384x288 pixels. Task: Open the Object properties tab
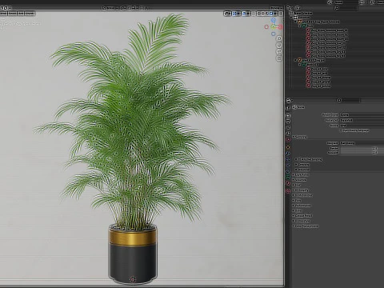288,147
